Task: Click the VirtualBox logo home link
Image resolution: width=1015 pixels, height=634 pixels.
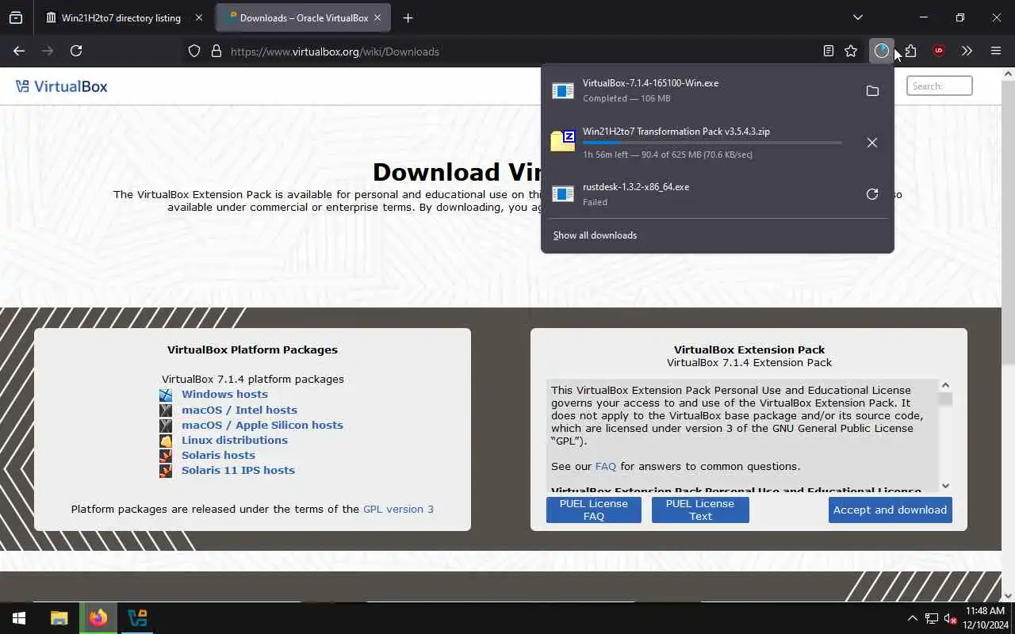Action: point(61,86)
